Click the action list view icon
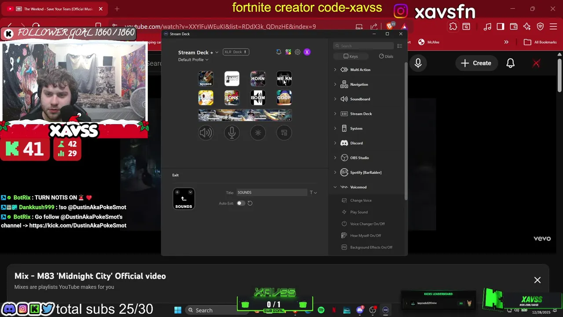Screen dimensions: 563x317 click(399, 46)
